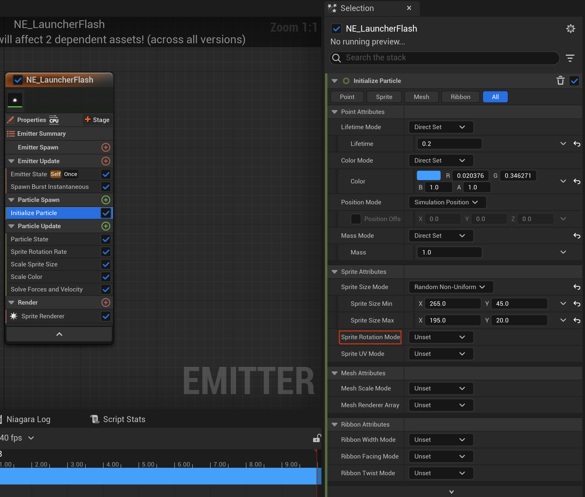Select the All filter tab
This screenshot has height=497, width=585.
point(495,97)
